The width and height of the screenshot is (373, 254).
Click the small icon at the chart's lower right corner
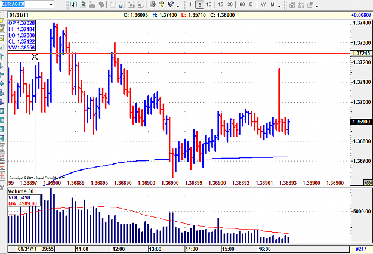368,182
